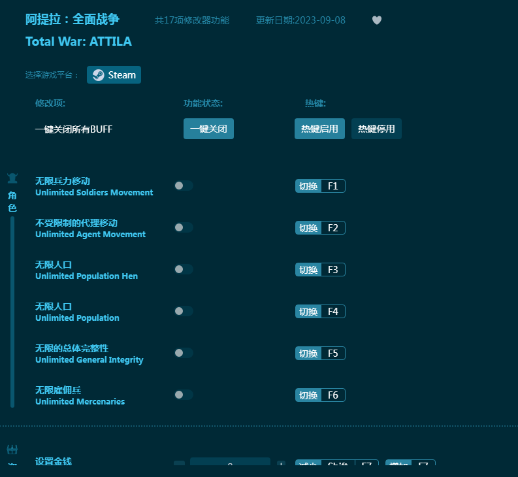Click the 一键关闭 button
The height and width of the screenshot is (477, 518).
[208, 129]
